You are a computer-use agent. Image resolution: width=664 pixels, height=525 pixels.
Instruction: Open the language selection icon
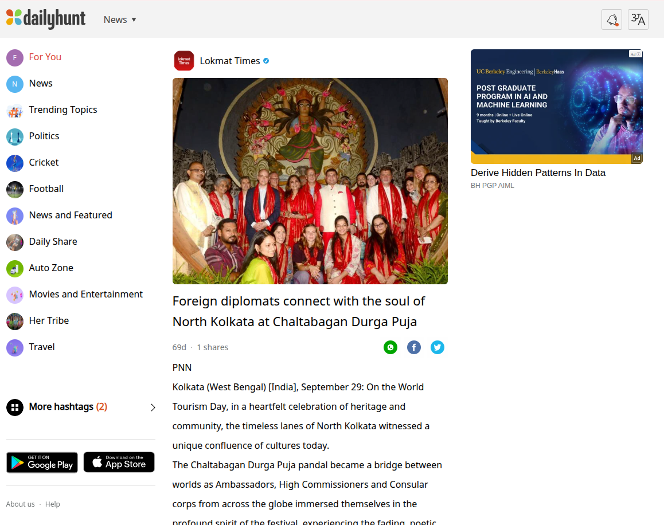point(638,19)
